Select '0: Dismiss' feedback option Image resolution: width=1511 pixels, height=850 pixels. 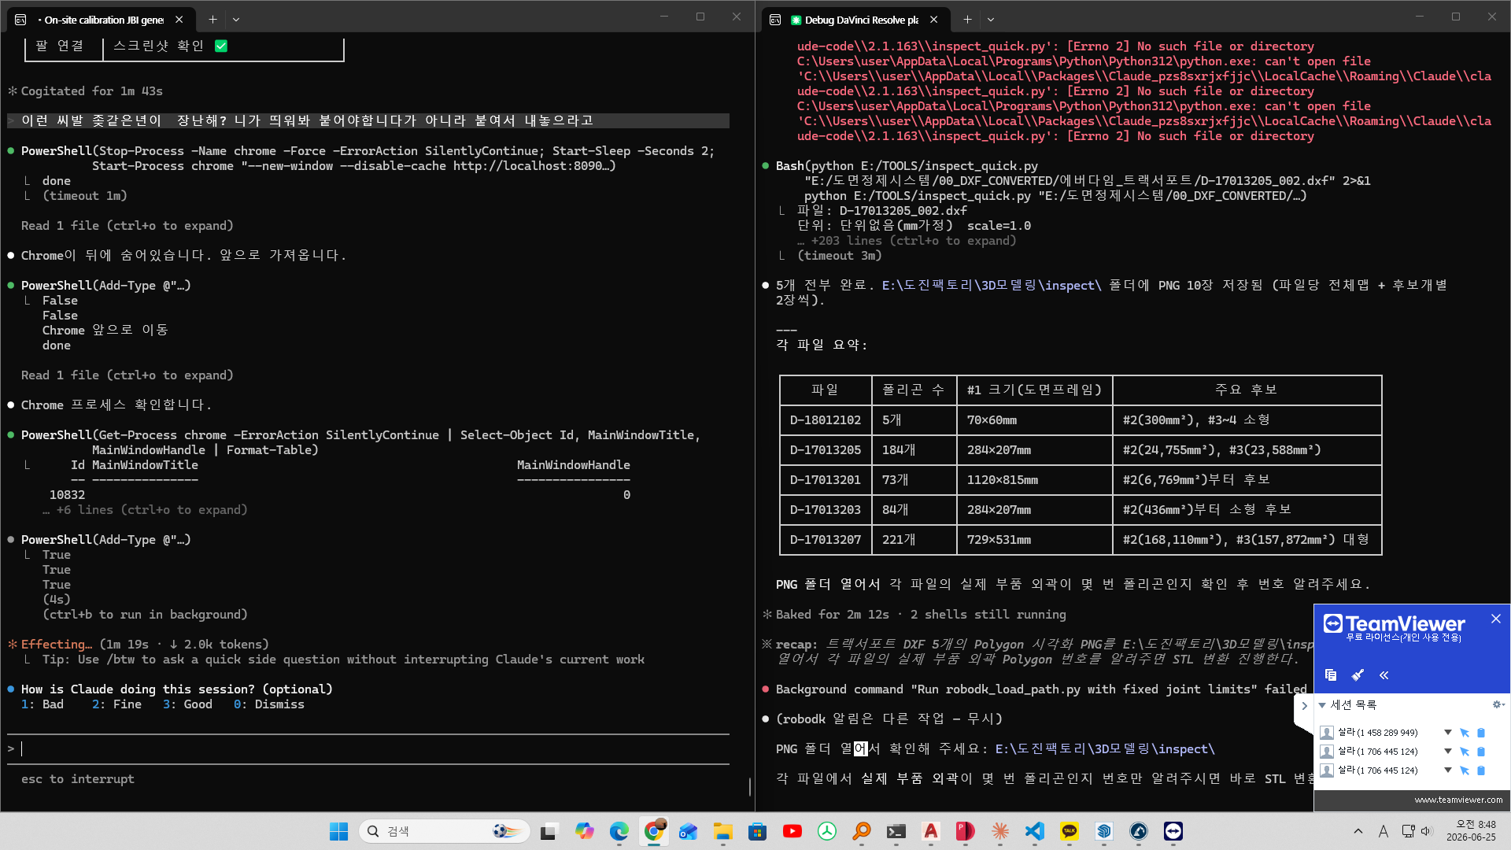(269, 704)
